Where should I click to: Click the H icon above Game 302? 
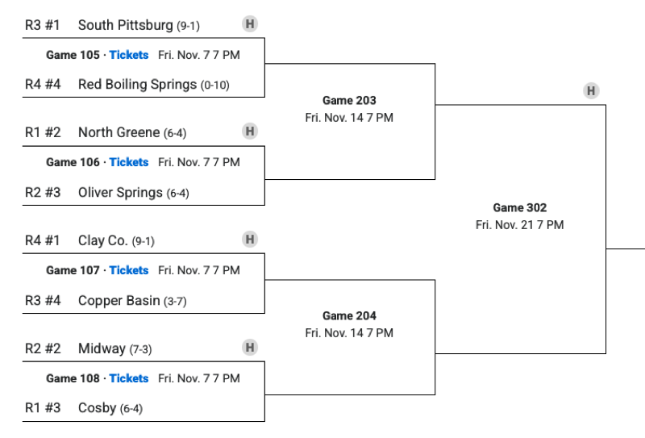pyautogui.click(x=591, y=90)
